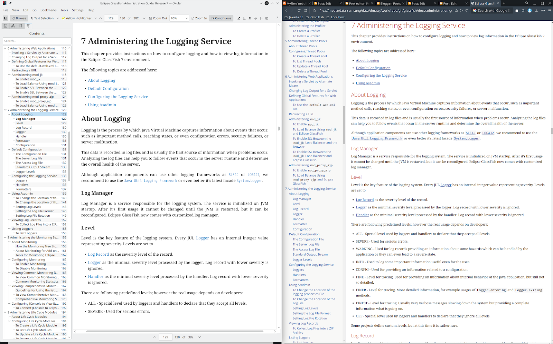
Task: Click Zoom Out button
Action: (x=158, y=18)
